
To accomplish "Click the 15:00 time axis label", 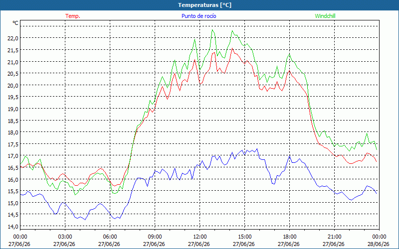I will point(244,237).
